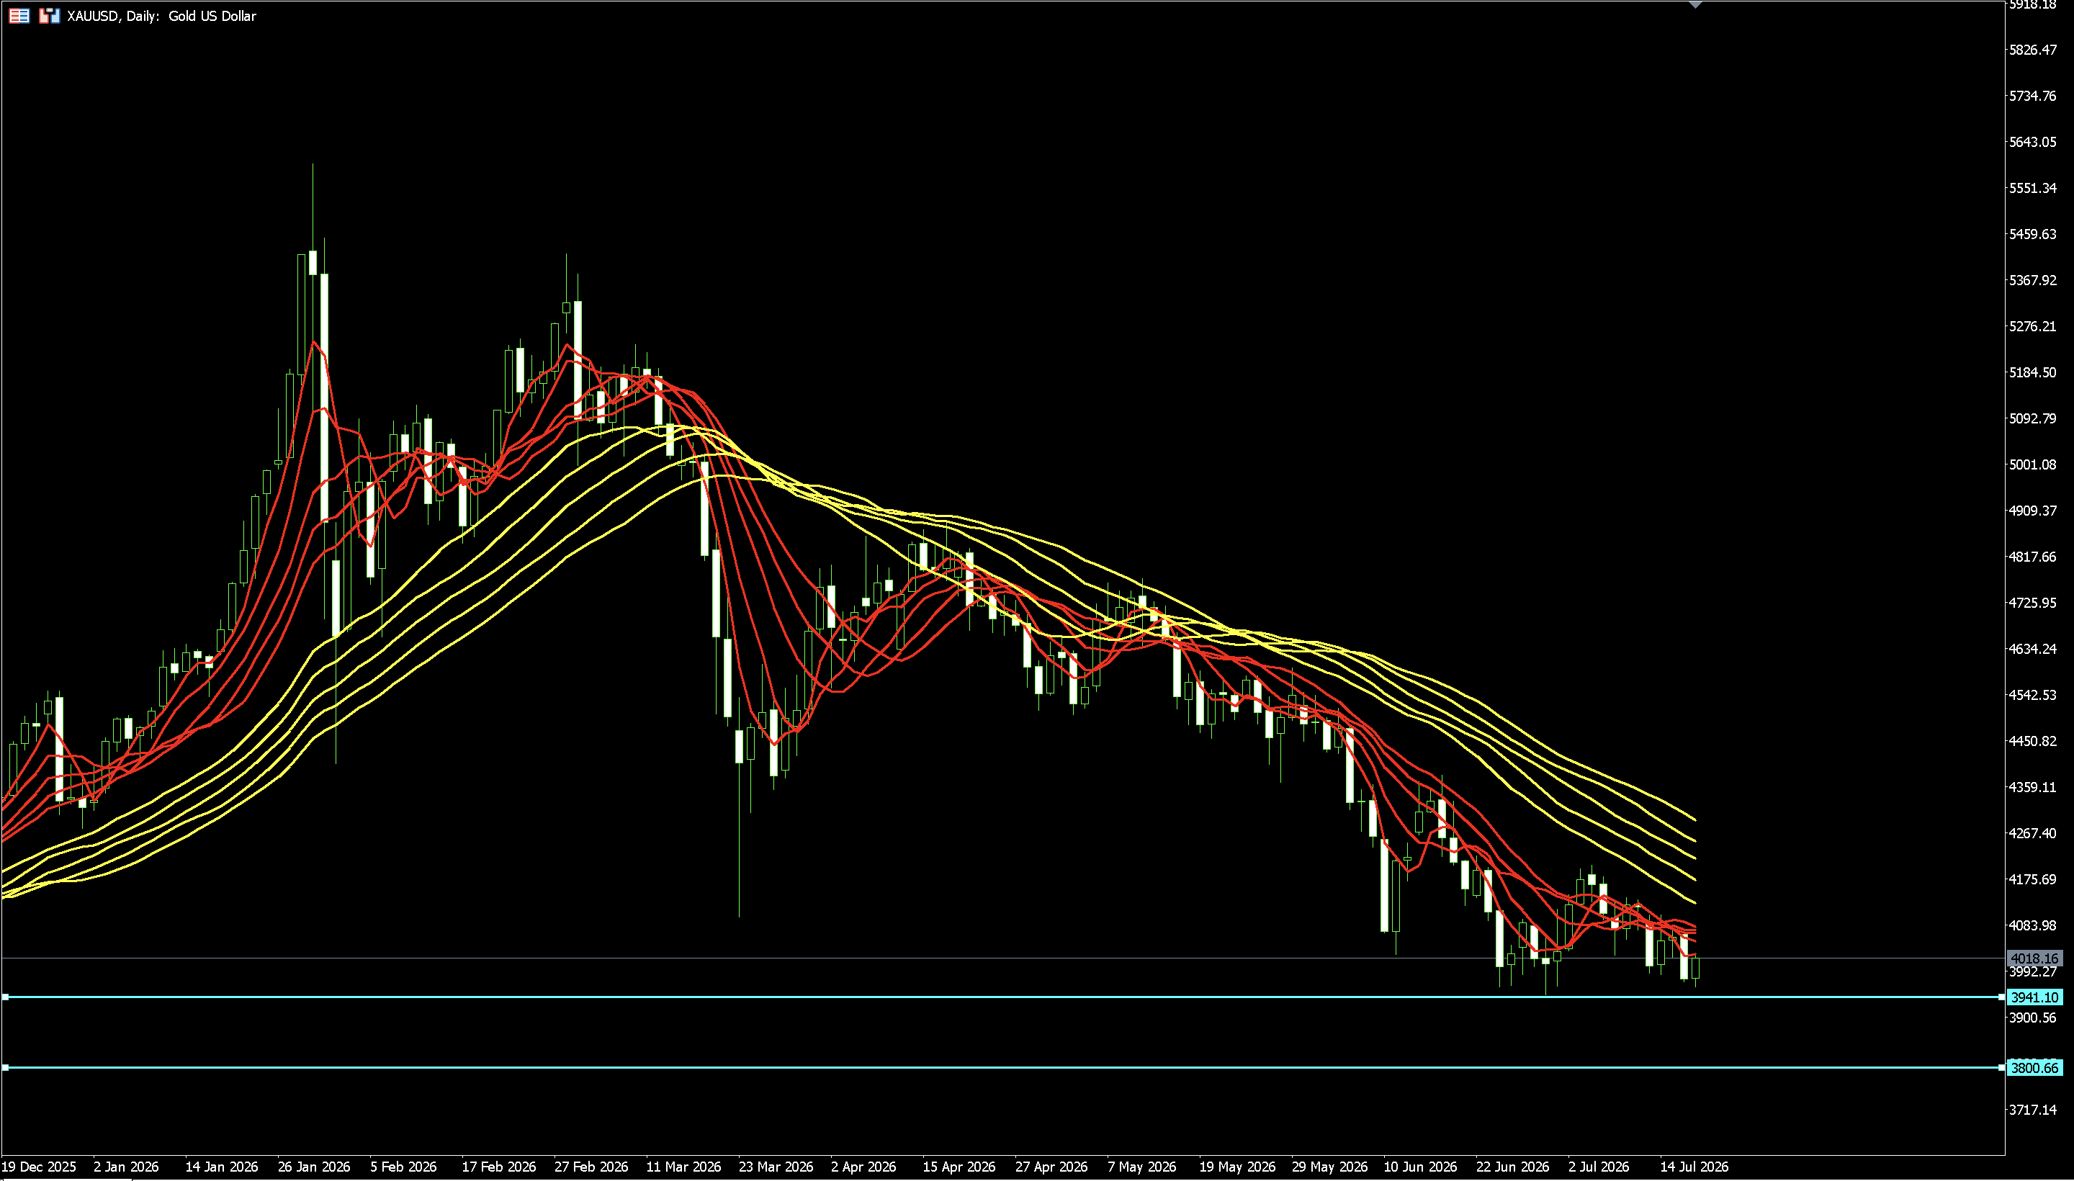Click the 23 Mar 2026 date on the time axis
Screen dimensions: 2074x1181
[x=776, y=1167]
